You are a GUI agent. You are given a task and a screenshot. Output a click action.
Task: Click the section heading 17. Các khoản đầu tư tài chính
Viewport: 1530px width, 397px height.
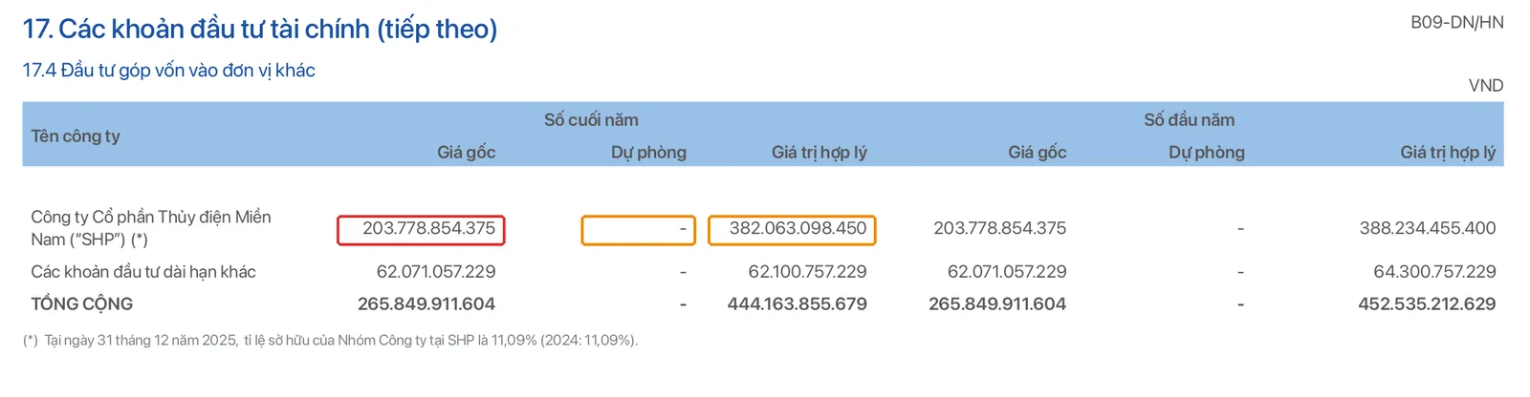pos(260,29)
